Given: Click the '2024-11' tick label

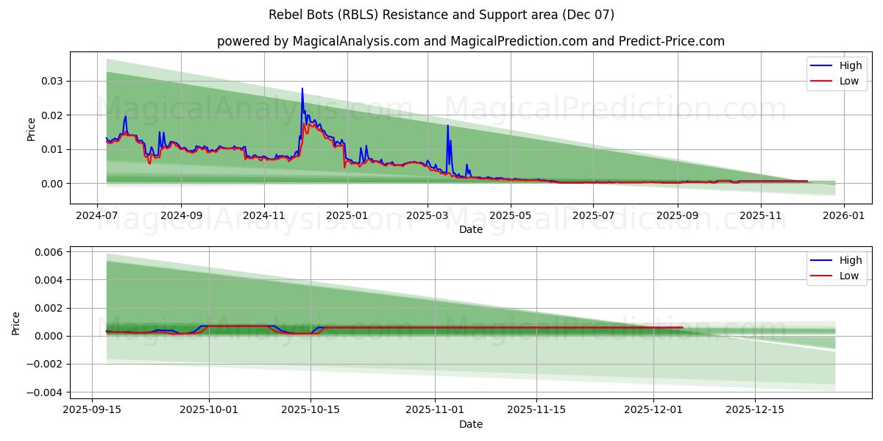Looking at the screenshot, I should pos(263,216).
